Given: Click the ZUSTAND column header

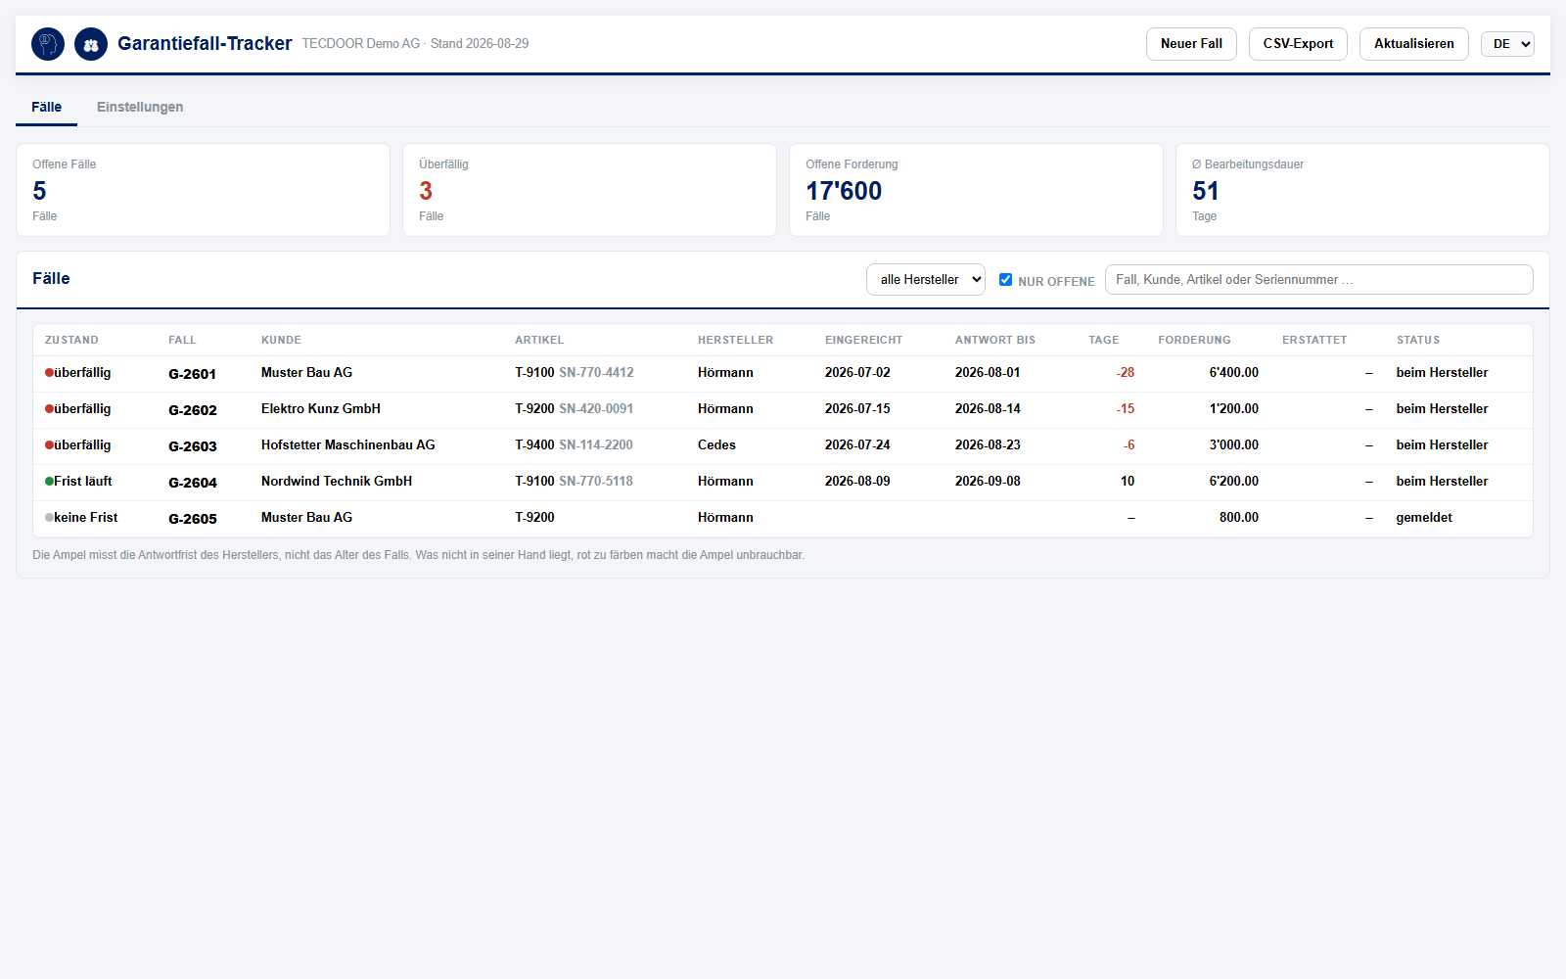Looking at the screenshot, I should [71, 341].
